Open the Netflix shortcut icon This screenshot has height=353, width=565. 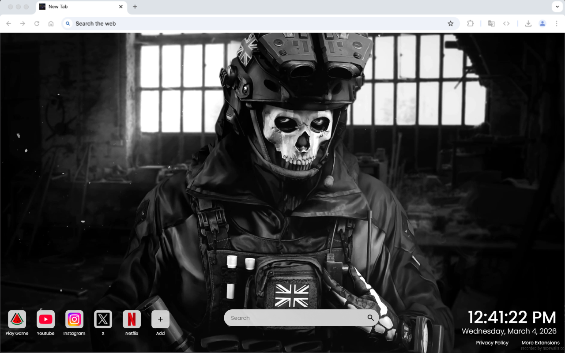tap(132, 319)
